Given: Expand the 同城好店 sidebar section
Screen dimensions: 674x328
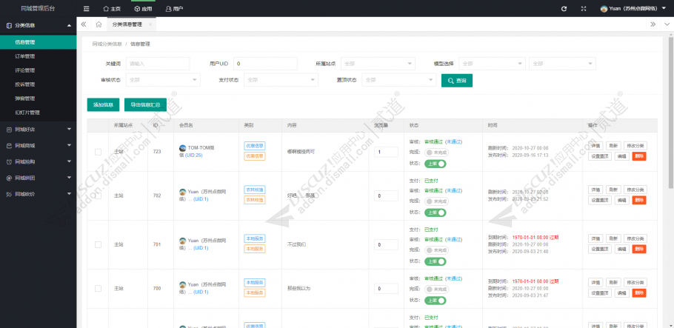Looking at the screenshot, I should point(38,129).
